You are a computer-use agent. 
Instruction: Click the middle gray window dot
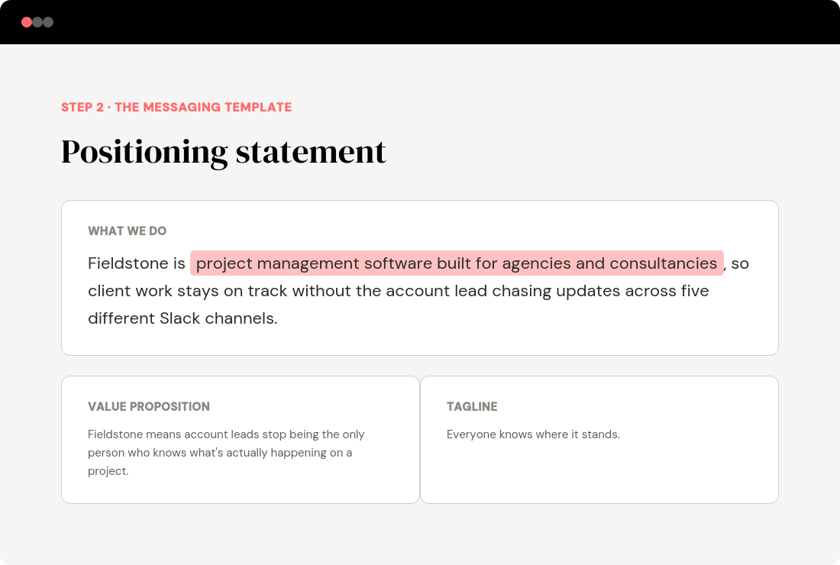pos(37,22)
